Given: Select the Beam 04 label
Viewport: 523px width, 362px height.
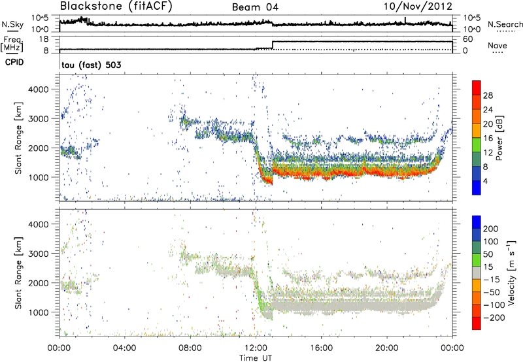Looking at the screenshot, I should (x=255, y=7).
